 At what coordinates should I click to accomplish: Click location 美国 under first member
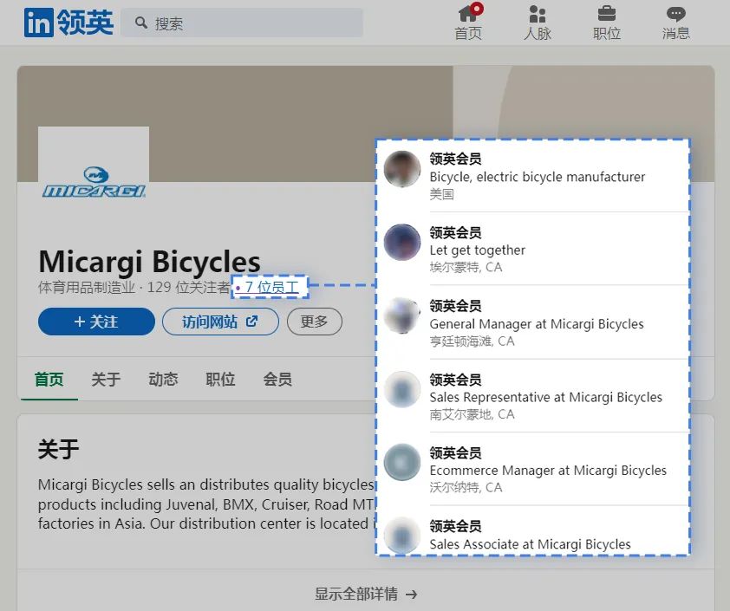pos(441,194)
